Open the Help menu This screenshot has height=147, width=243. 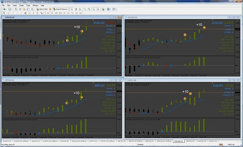point(42,5)
